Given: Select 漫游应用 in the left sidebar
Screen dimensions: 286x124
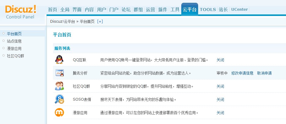Looking at the screenshot, I should [x=14, y=49].
